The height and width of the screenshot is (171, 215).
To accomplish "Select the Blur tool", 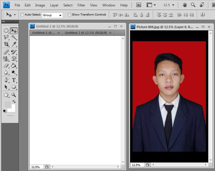I will [x=6, y=72].
